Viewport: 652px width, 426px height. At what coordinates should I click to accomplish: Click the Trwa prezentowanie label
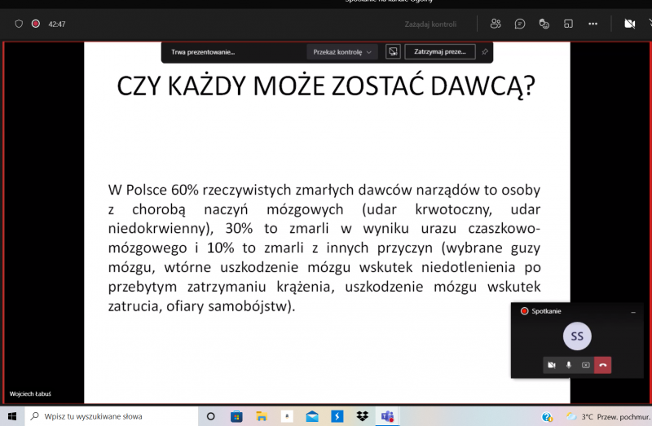203,52
